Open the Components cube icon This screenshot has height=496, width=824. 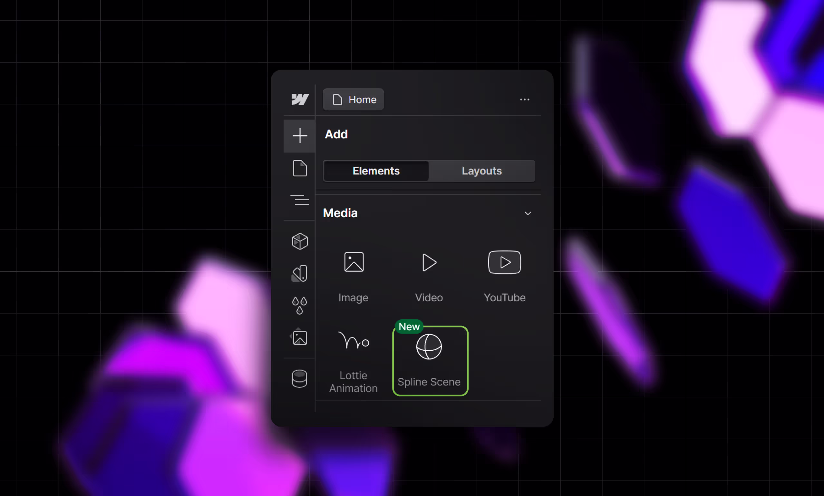click(300, 241)
